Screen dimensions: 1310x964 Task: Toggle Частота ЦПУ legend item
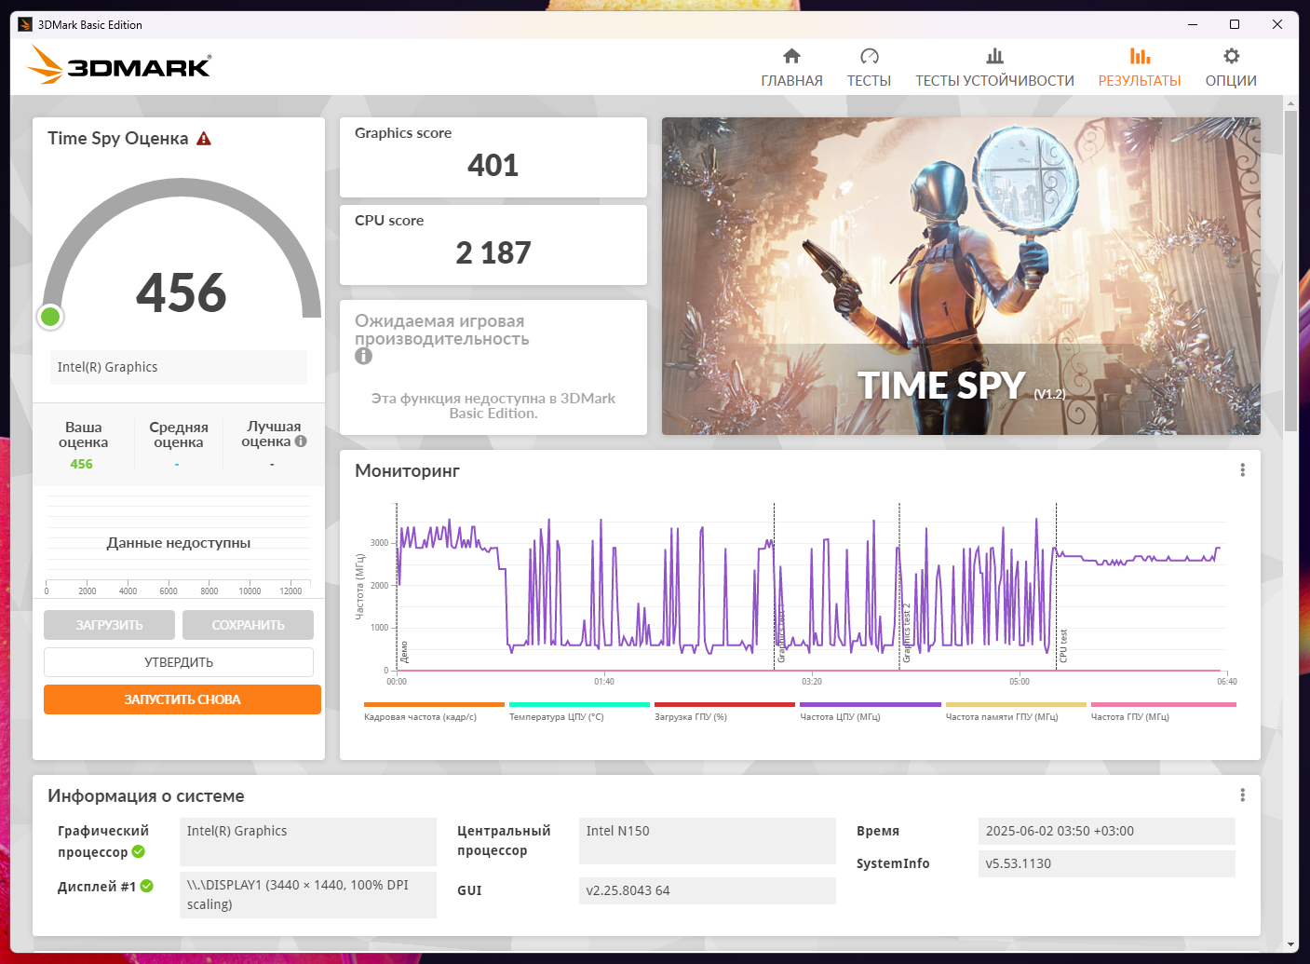pos(870,713)
